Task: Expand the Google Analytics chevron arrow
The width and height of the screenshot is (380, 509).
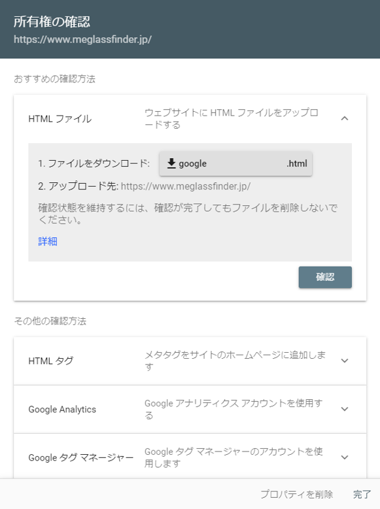Action: (345, 409)
